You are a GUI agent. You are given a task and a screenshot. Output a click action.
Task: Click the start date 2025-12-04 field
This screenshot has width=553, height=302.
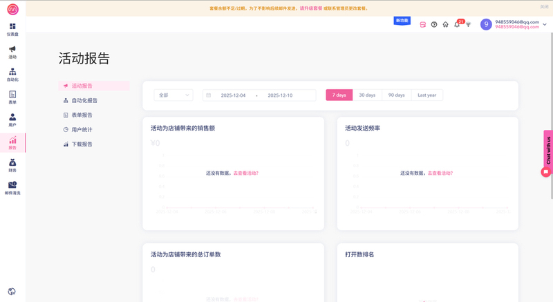coord(233,95)
